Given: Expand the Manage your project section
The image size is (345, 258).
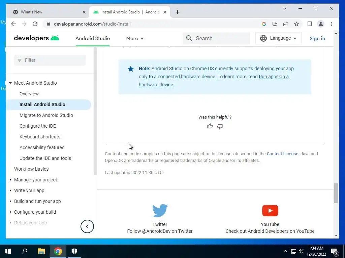Looking at the screenshot, I should (10, 180).
